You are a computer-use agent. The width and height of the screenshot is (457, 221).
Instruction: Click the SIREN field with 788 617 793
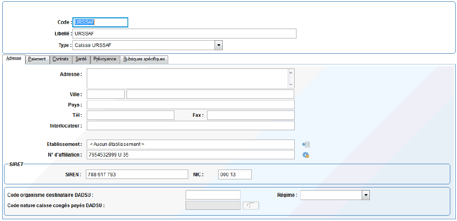137,174
